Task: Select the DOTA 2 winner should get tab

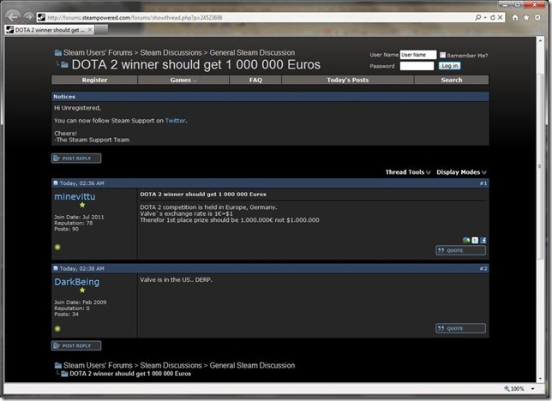Action: click(x=50, y=30)
